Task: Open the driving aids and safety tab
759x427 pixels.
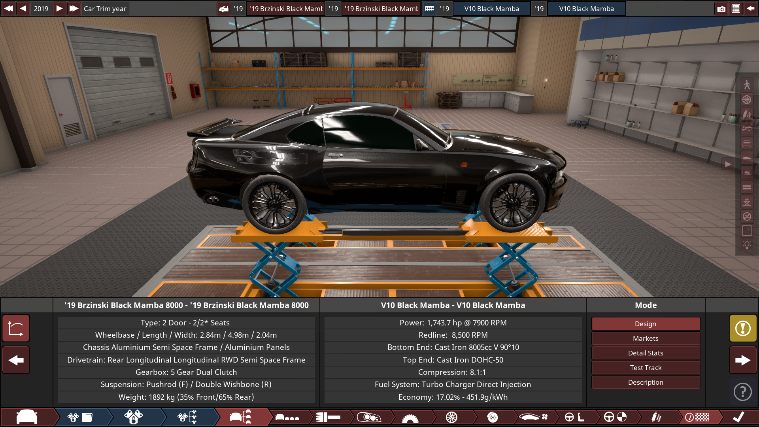Action: pos(616,417)
